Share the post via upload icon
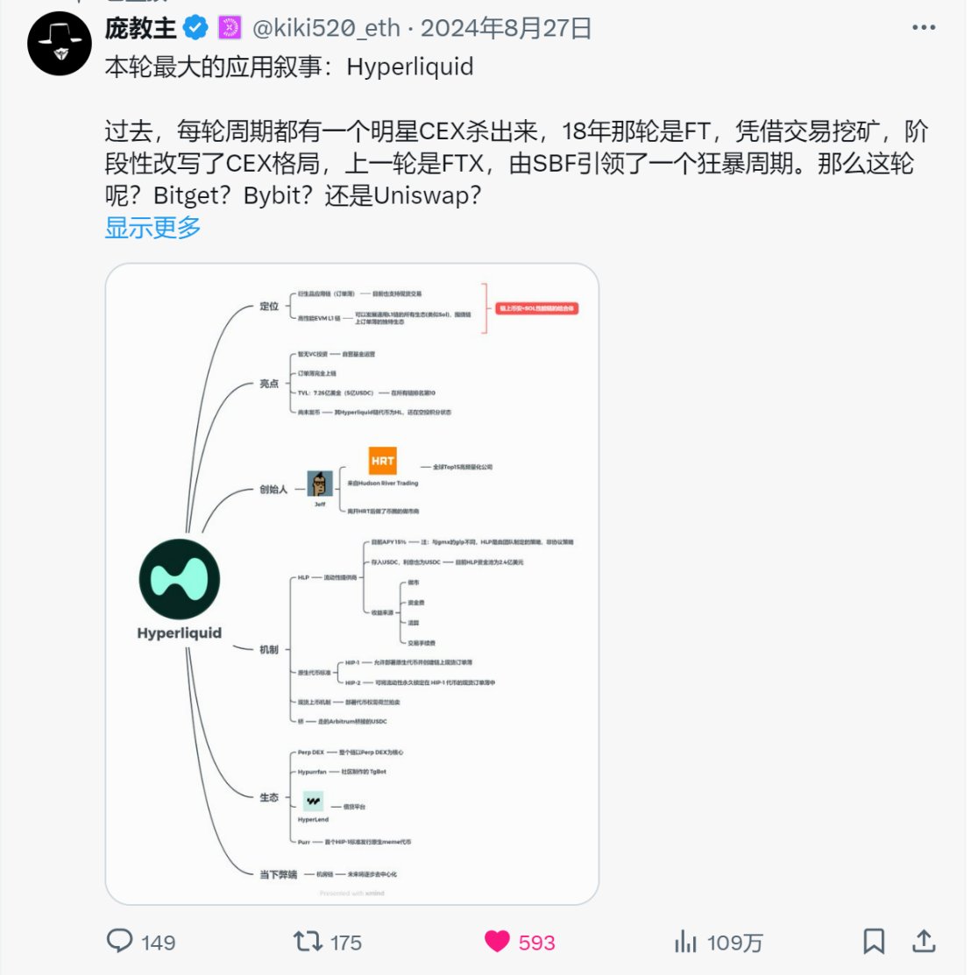971x975 pixels. 924,942
